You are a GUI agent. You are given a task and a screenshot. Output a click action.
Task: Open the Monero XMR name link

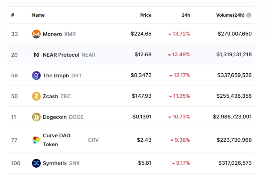(x=52, y=34)
